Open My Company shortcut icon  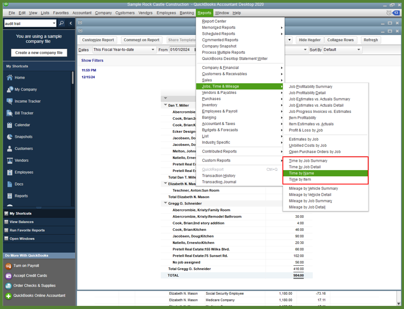coord(10,89)
